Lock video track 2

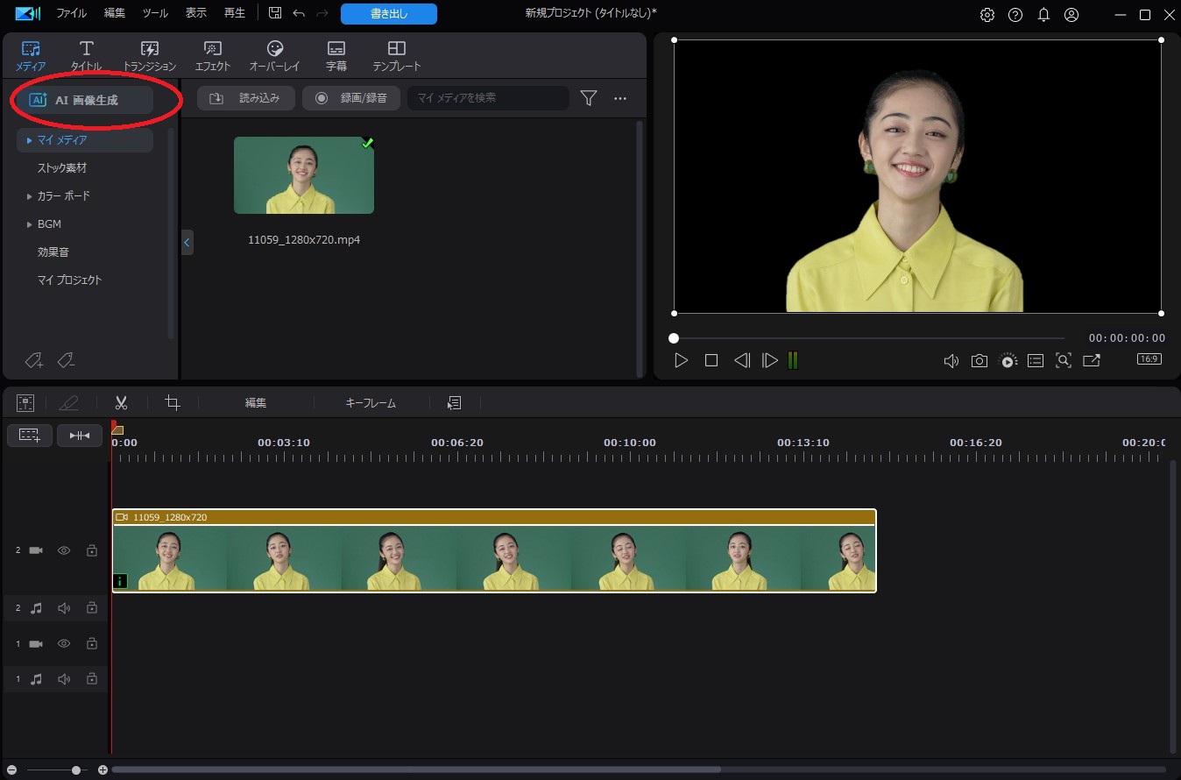pos(91,550)
